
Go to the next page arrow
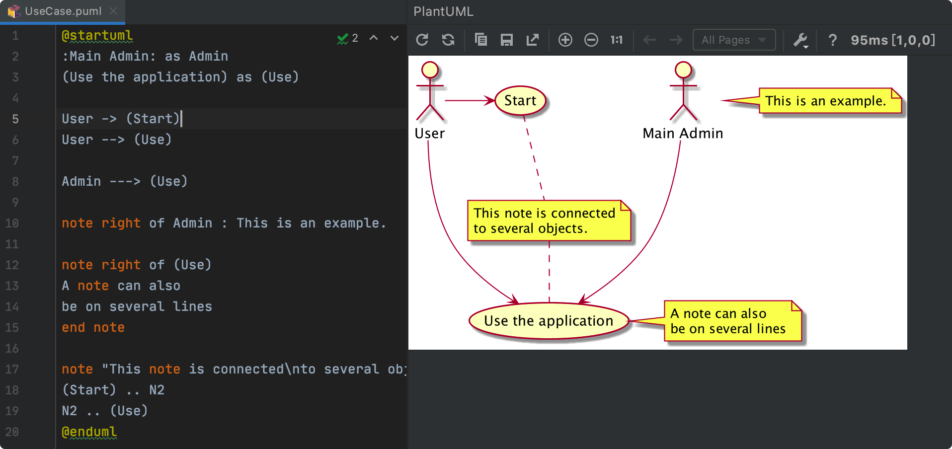(x=676, y=40)
